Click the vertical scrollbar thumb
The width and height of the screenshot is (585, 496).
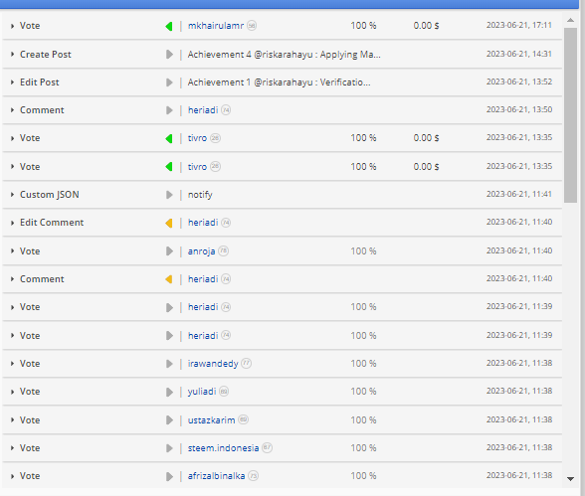570,115
